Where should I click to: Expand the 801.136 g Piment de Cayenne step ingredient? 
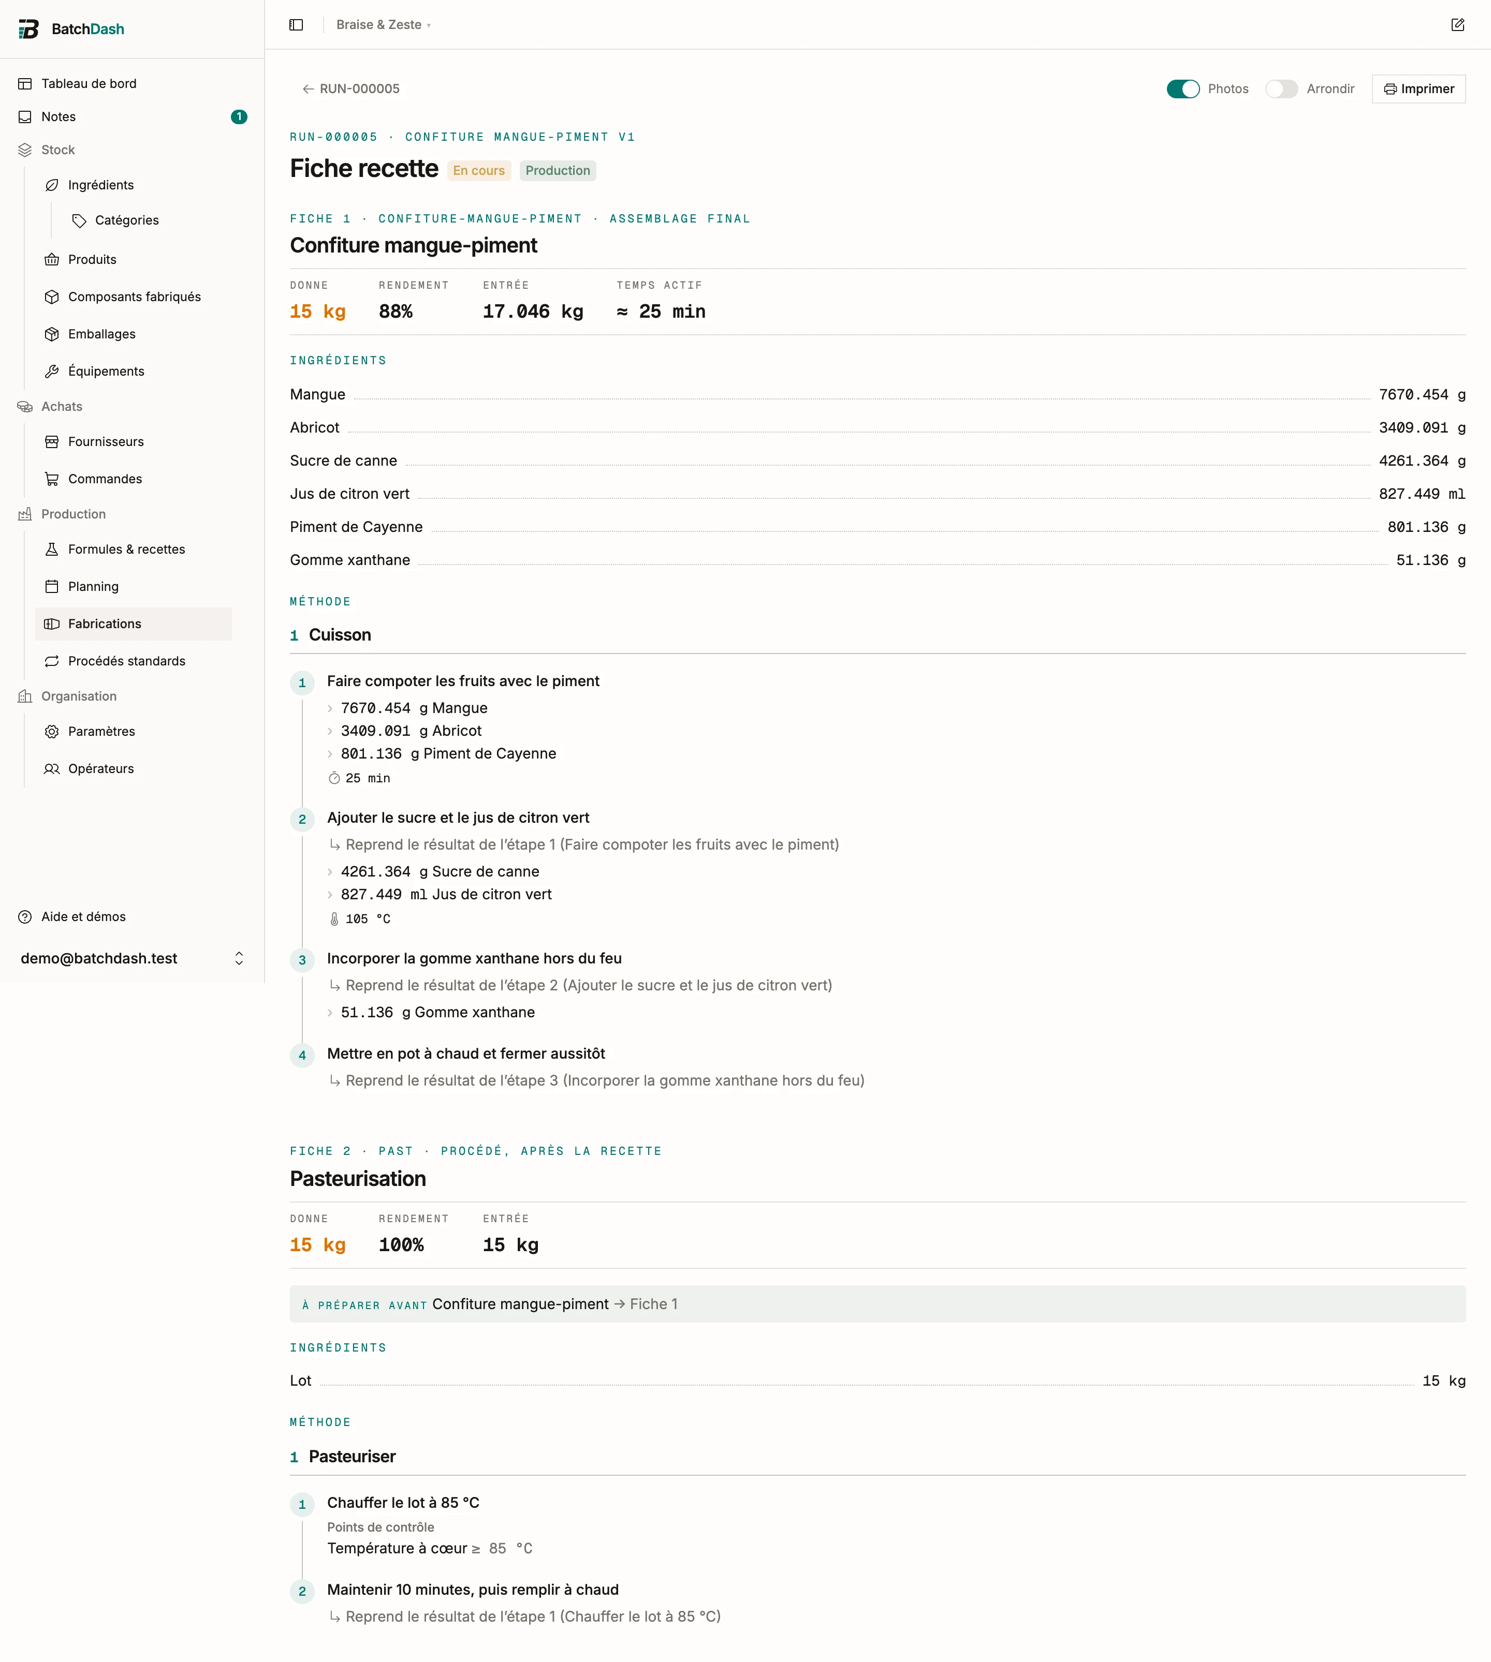click(x=330, y=754)
